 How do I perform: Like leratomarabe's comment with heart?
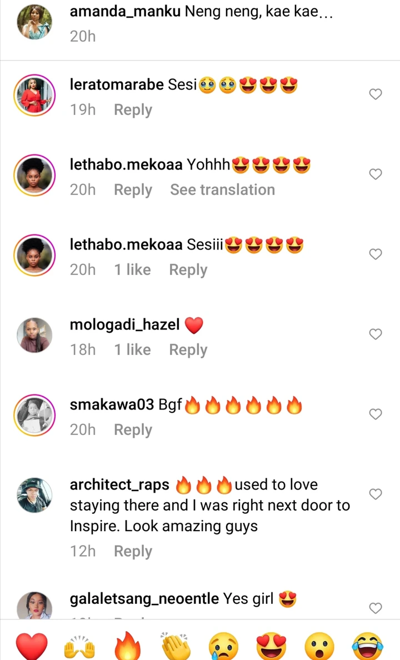pos(376,94)
